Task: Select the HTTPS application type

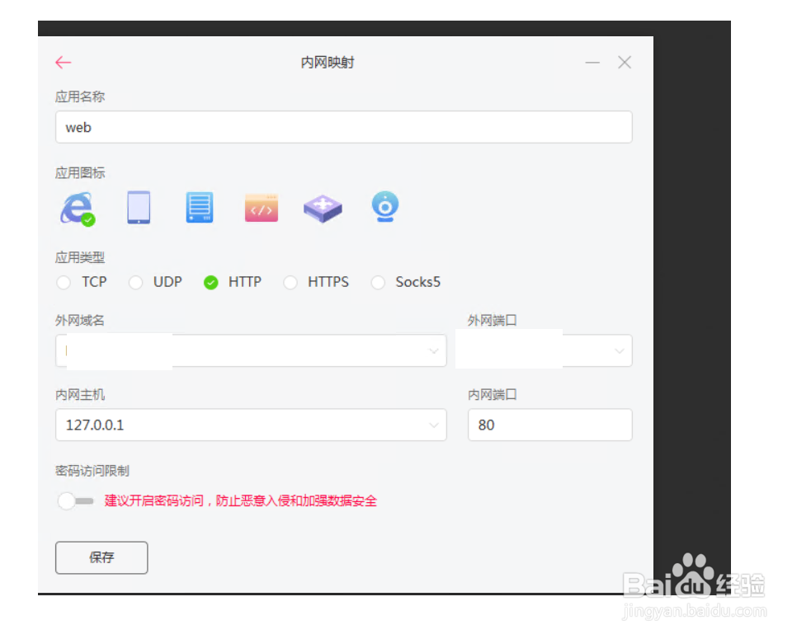Action: click(x=290, y=283)
